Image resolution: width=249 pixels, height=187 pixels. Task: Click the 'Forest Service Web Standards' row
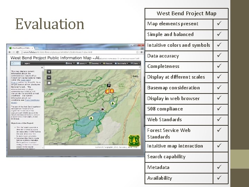187,133
